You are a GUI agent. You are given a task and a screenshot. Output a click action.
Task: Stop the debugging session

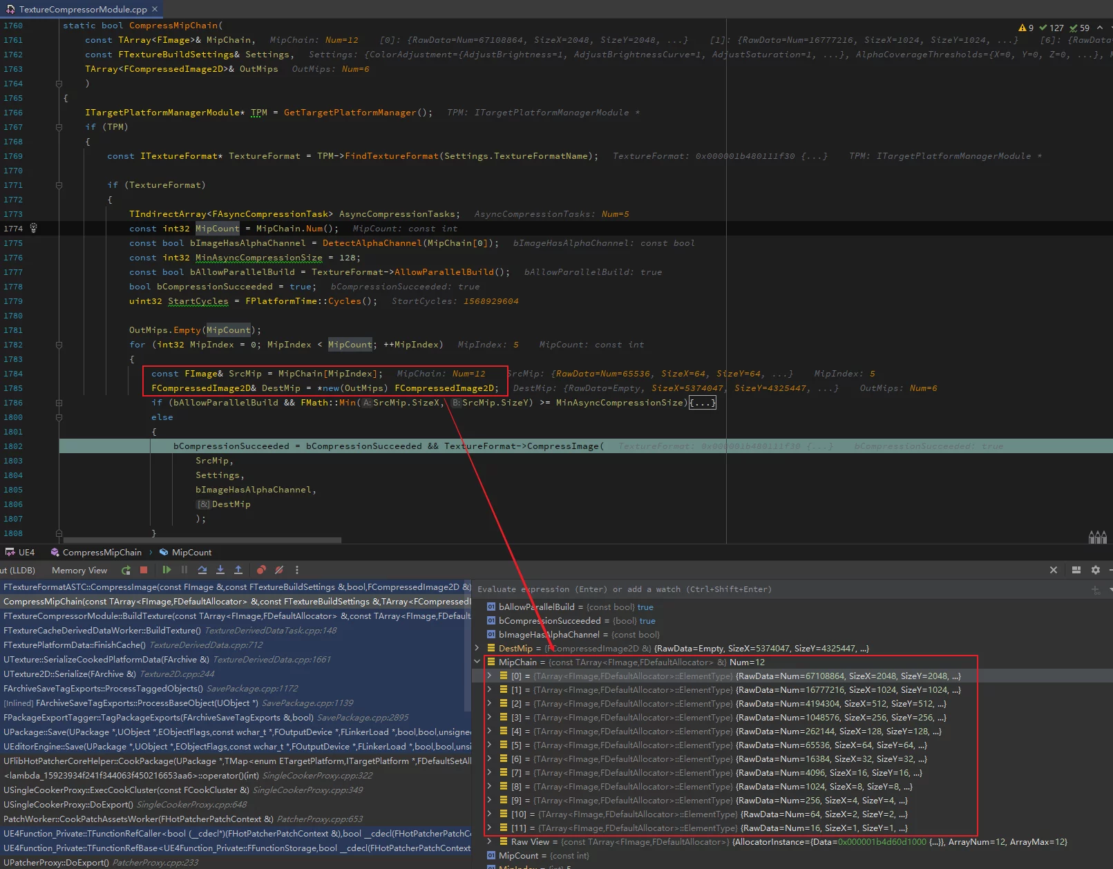tap(144, 570)
